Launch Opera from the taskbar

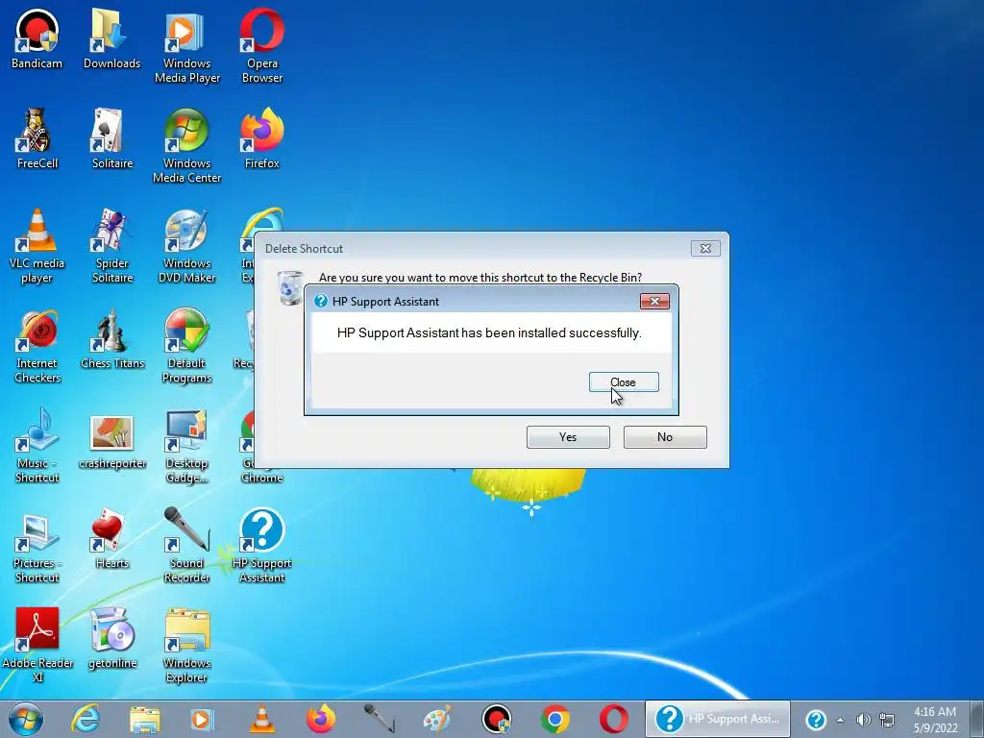(x=614, y=719)
